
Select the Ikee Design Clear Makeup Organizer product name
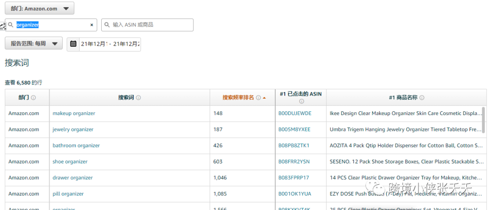pos(406,114)
